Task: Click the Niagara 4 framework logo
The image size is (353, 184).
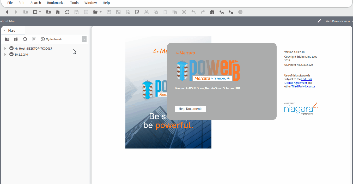Action: tap(301, 108)
